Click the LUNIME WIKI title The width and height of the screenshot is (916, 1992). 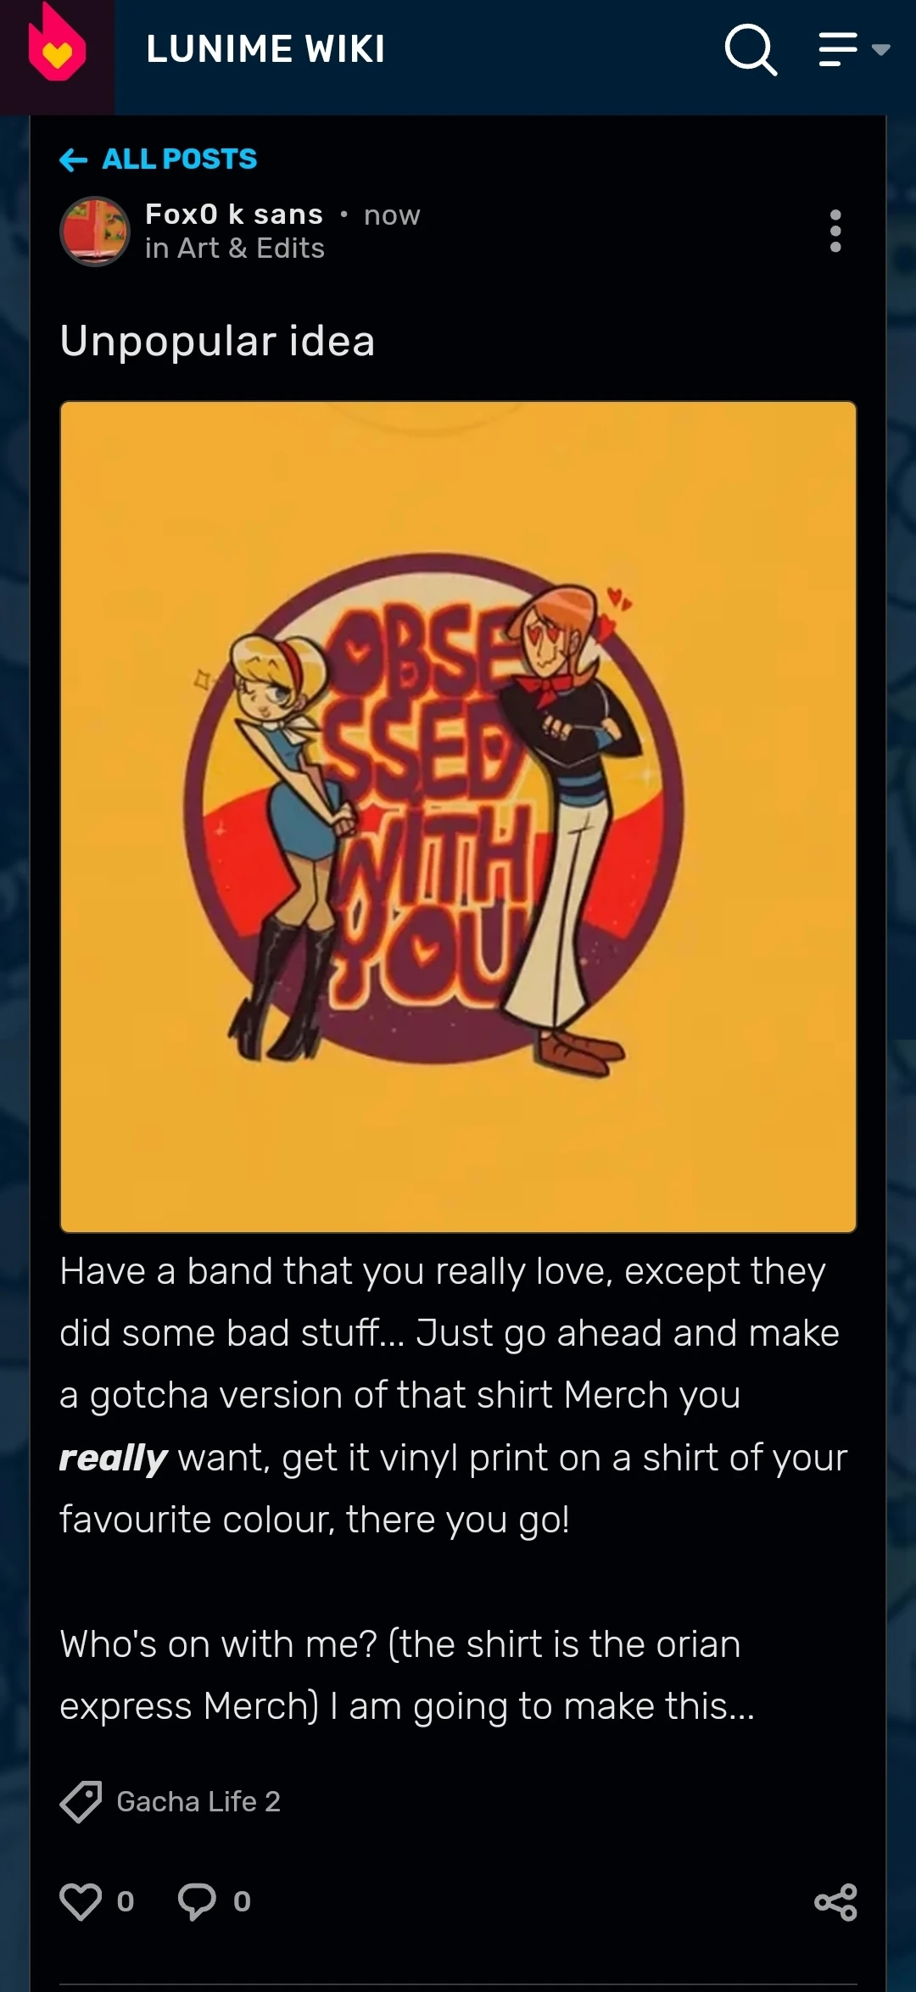[265, 49]
